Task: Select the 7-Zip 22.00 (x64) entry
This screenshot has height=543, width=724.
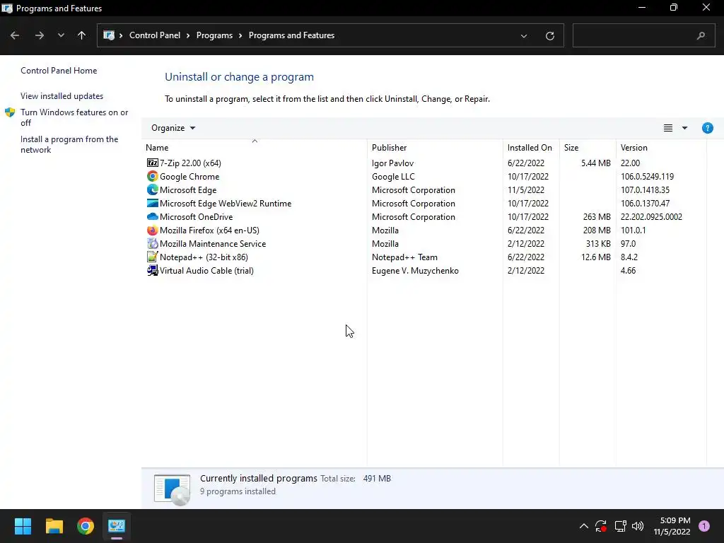Action: coord(190,163)
